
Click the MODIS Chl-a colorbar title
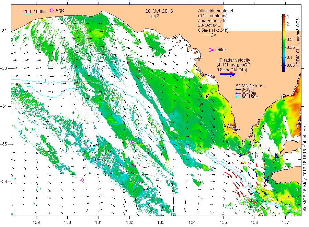coord(298,43)
